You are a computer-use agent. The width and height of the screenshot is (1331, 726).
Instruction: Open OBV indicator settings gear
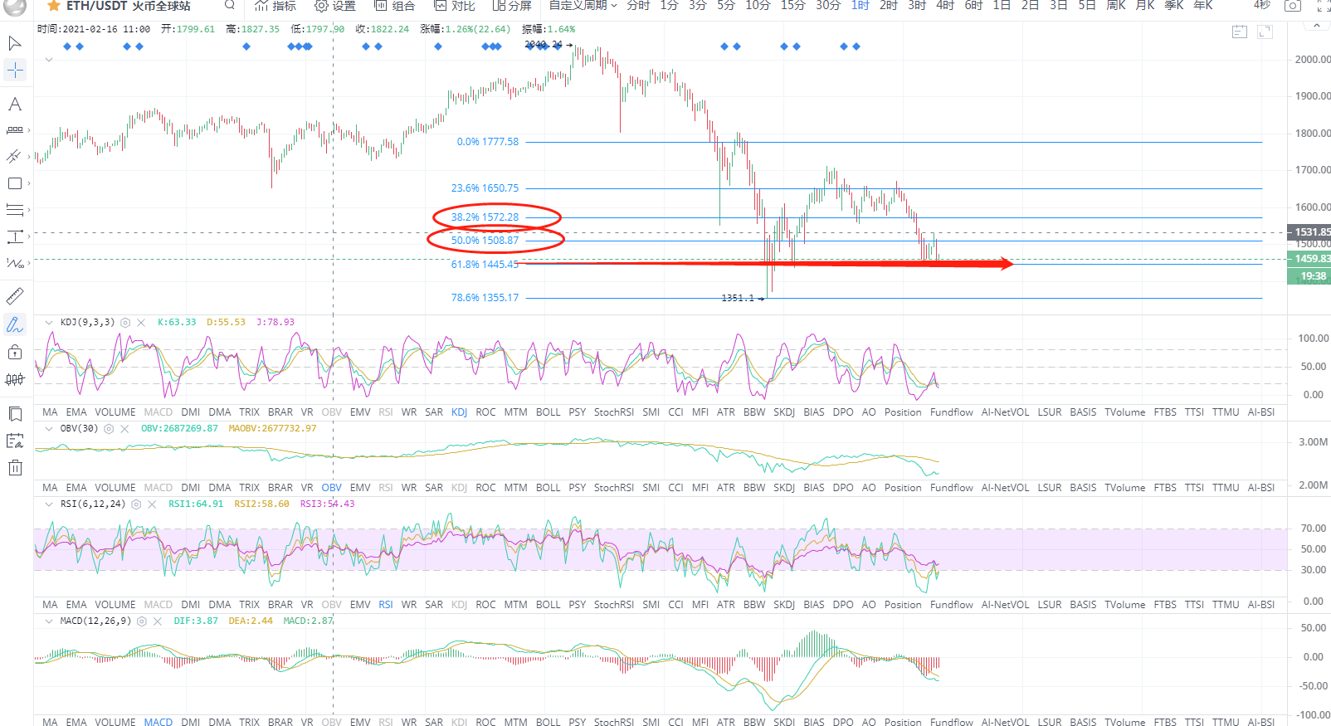(109, 429)
